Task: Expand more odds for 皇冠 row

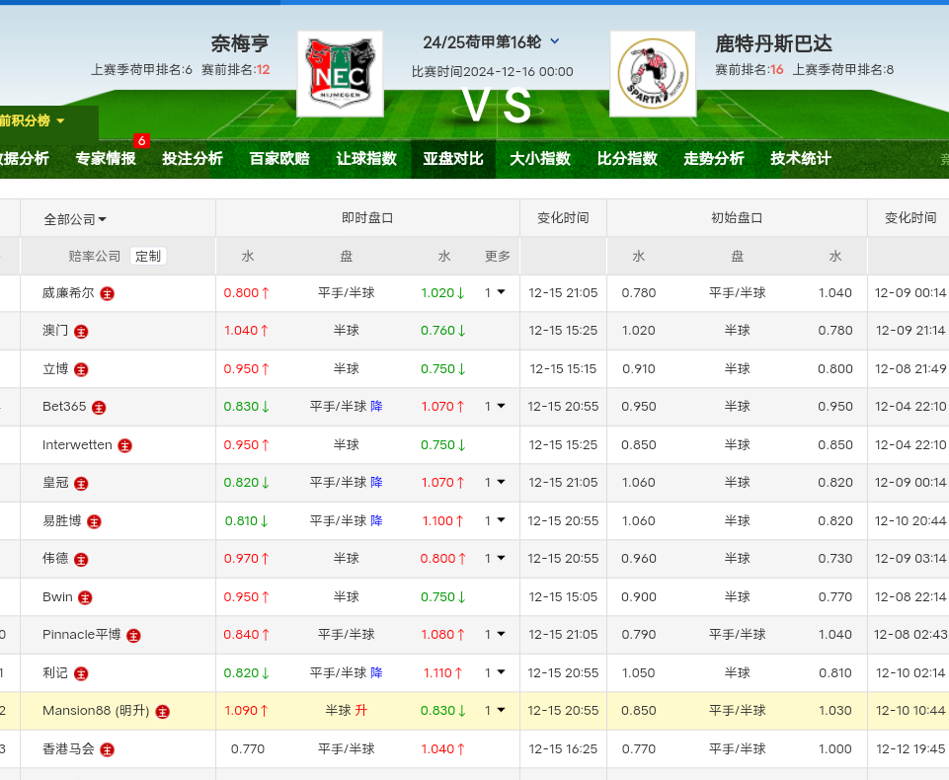Action: point(495,482)
